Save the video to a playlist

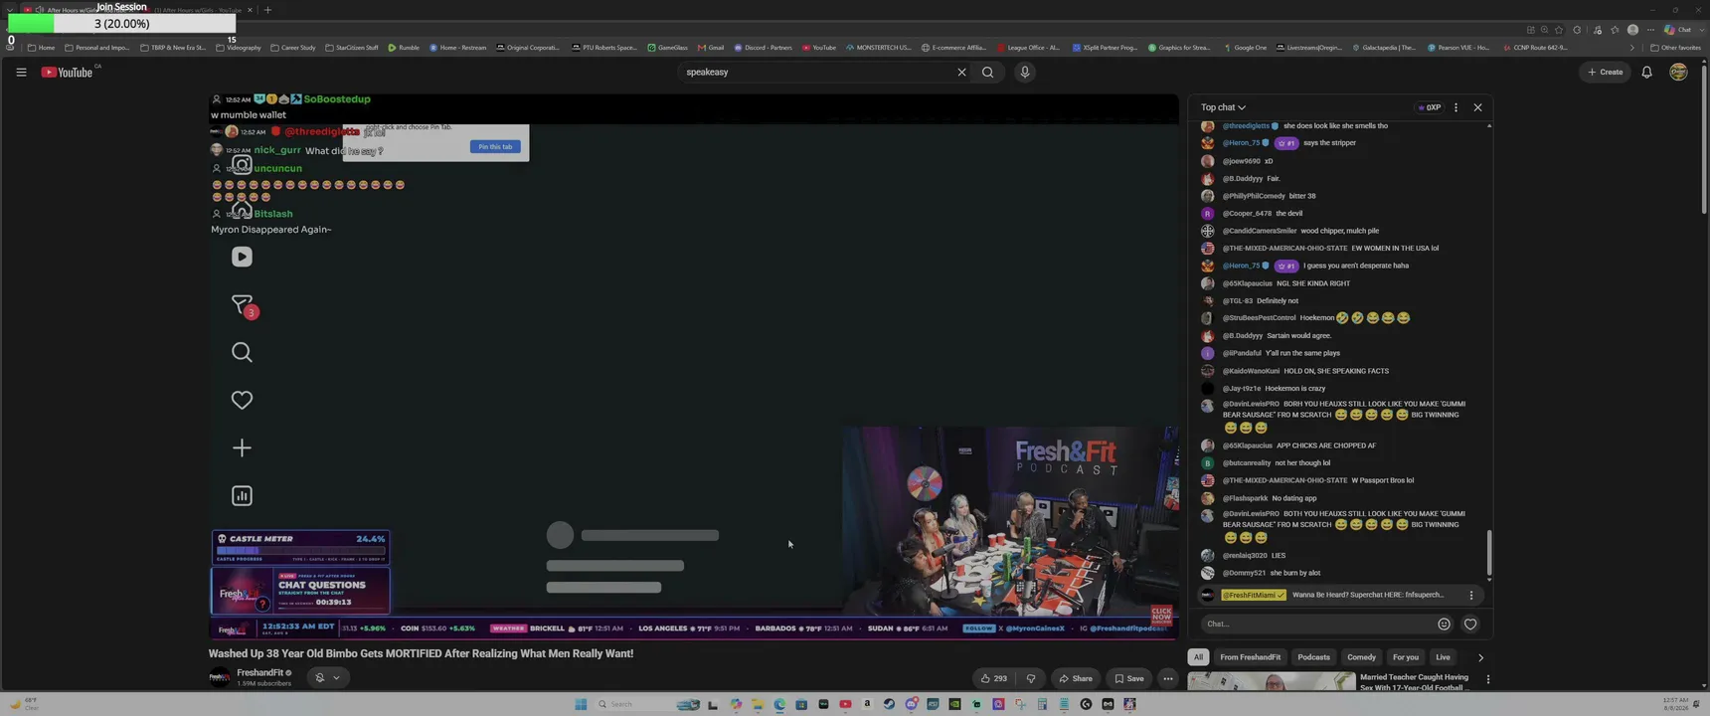1128,678
